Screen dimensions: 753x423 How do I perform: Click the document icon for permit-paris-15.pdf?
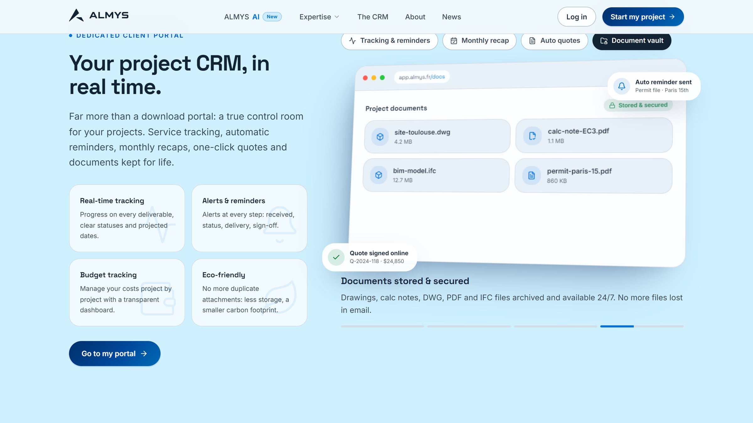(x=531, y=175)
